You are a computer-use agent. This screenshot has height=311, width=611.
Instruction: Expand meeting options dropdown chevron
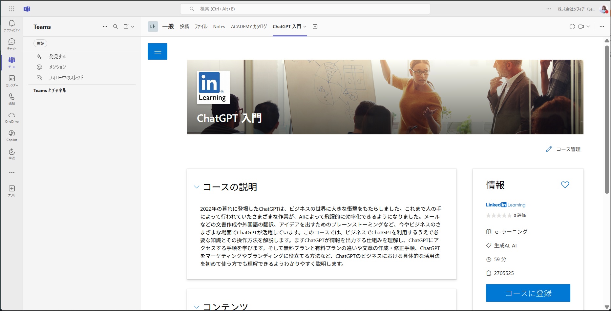pos(588,27)
